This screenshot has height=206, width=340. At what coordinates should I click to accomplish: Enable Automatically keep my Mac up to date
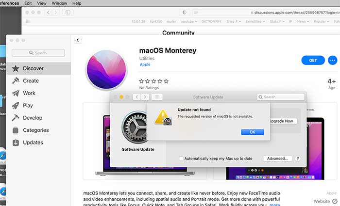click(181, 158)
